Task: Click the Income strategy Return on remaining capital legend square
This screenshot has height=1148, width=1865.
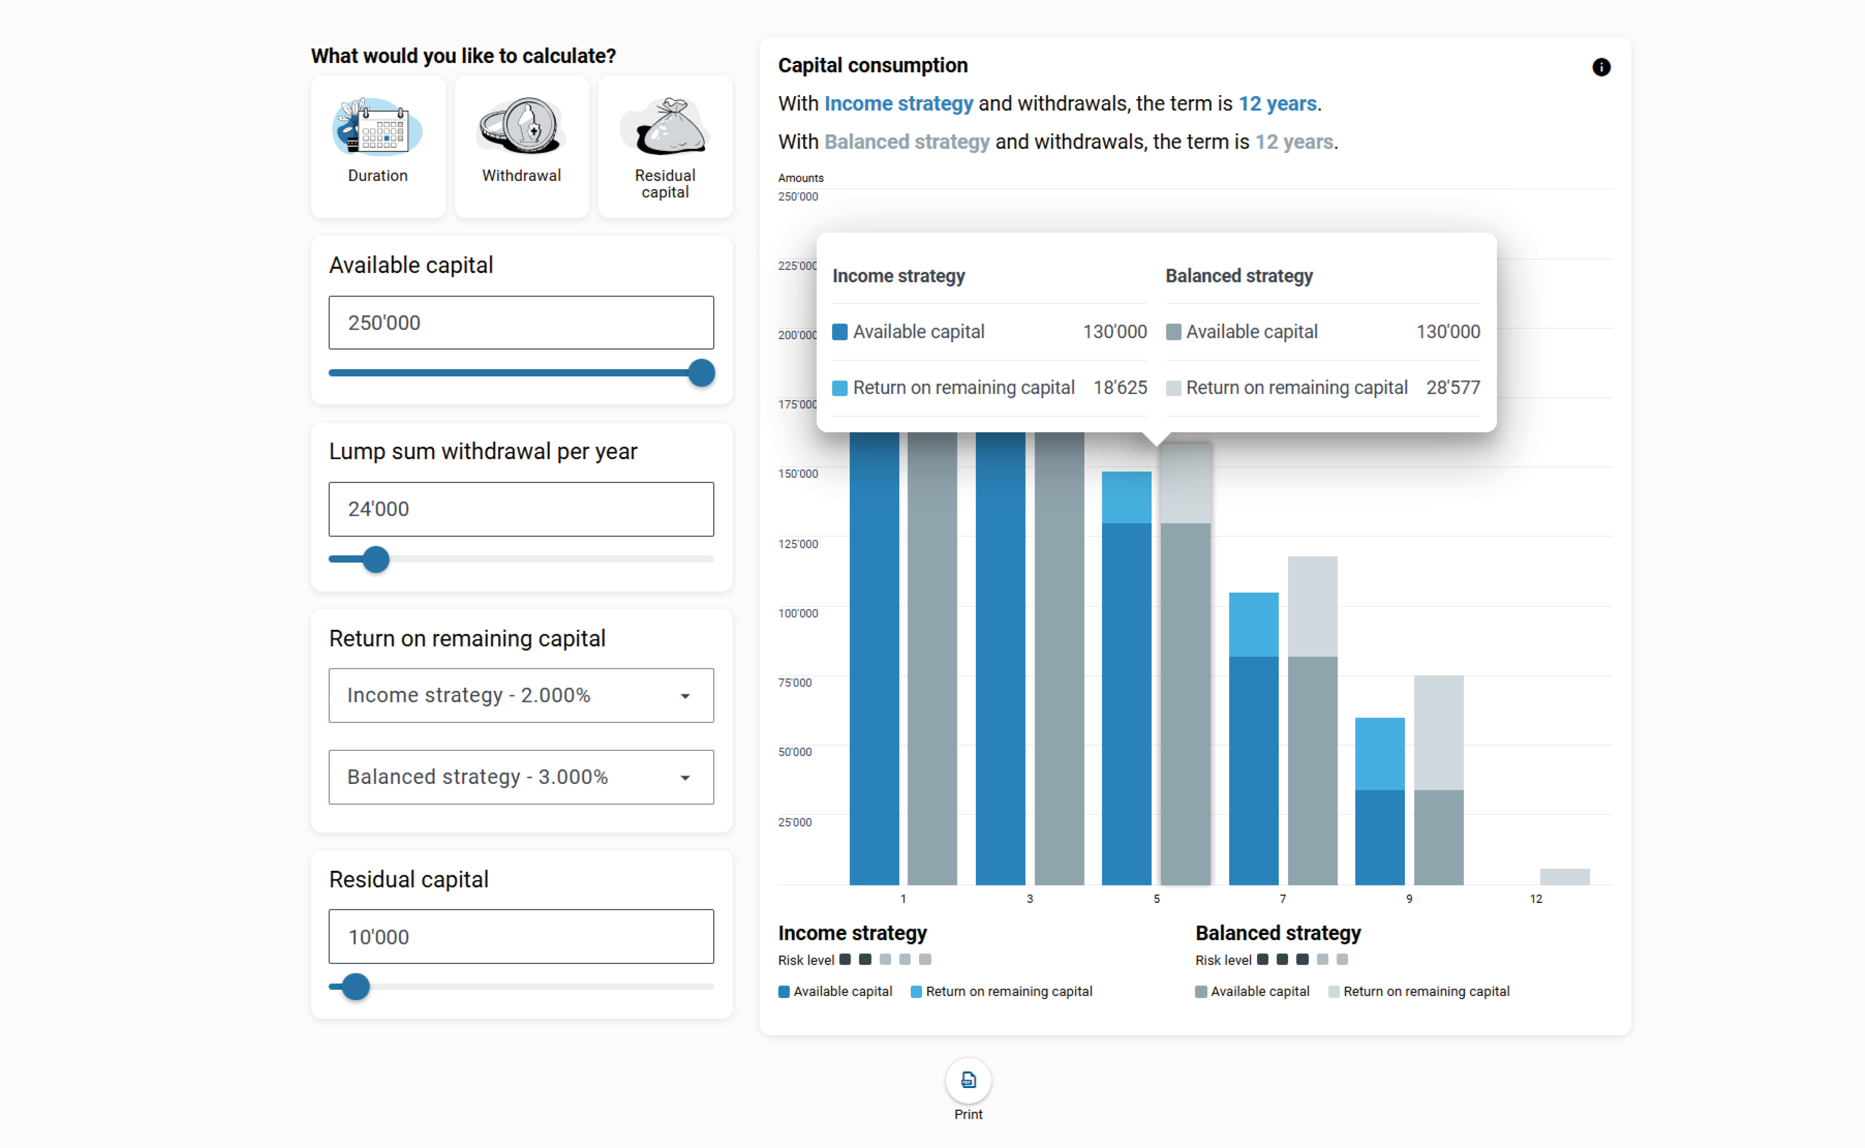Action: [x=916, y=992]
